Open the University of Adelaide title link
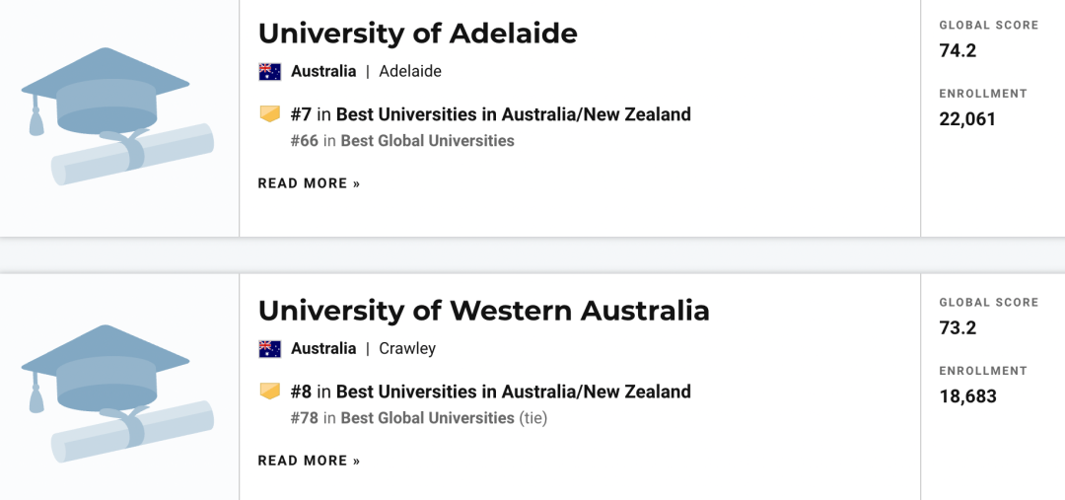Image resolution: width=1065 pixels, height=500 pixels. 418,34
